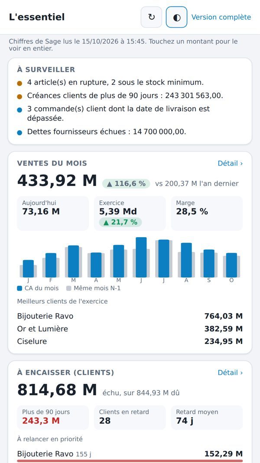Tap the 764,03 M amount
The height and width of the screenshot is (463, 260).
pyautogui.click(x=224, y=316)
